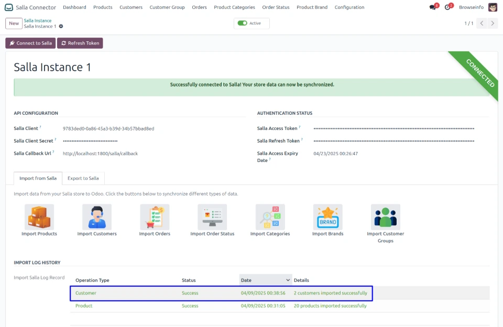Click the Import Customer Groups icon
Screen dimensions: 503x327
[x=385, y=217]
